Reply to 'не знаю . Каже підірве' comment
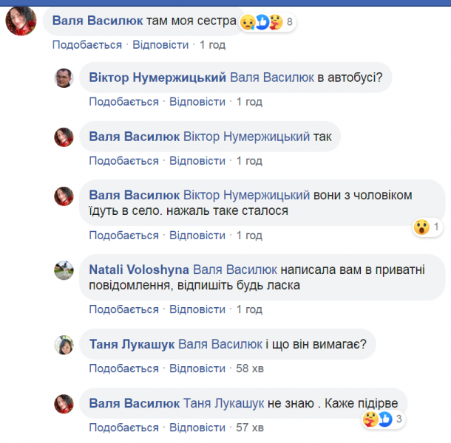Viewport: 451px width, 443px height. pyautogui.click(x=197, y=427)
